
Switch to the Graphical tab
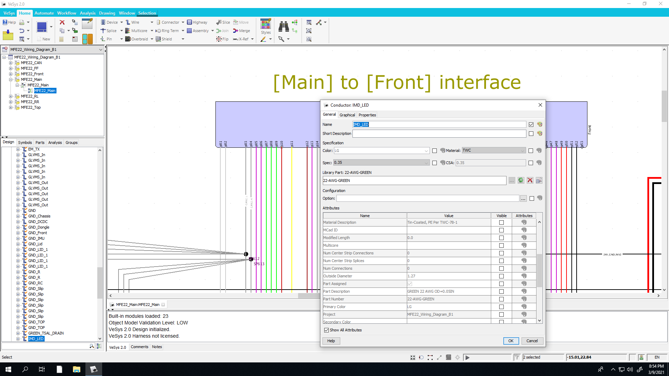coord(347,115)
